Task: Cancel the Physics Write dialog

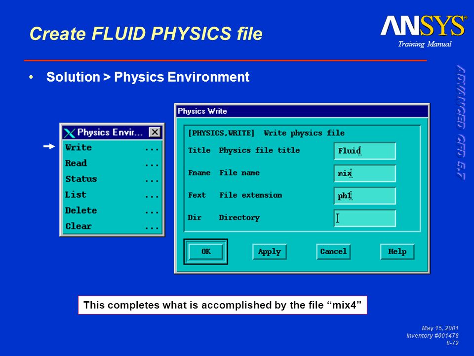Action: pyautogui.click(x=333, y=252)
